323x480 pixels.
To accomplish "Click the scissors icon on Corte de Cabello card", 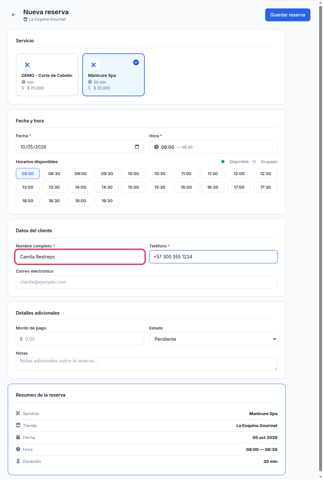I will (x=27, y=65).
